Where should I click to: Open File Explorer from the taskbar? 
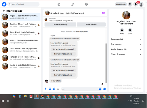(25, 96)
